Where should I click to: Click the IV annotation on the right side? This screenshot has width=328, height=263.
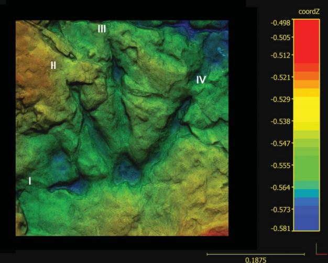pyautogui.click(x=201, y=80)
